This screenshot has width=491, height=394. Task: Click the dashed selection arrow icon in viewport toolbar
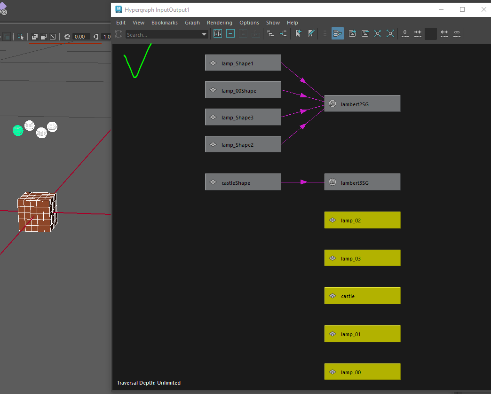(21, 37)
